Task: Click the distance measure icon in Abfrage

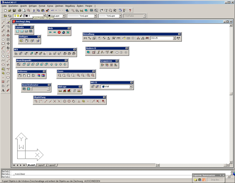Action: click(x=60, y=91)
